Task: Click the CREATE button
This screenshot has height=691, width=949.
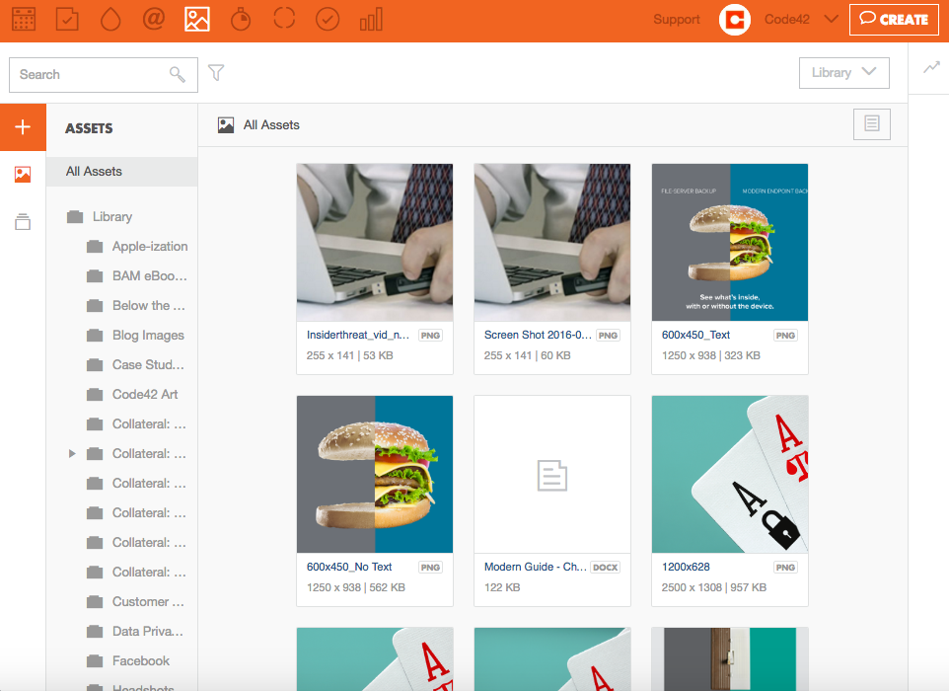Action: pos(894,20)
